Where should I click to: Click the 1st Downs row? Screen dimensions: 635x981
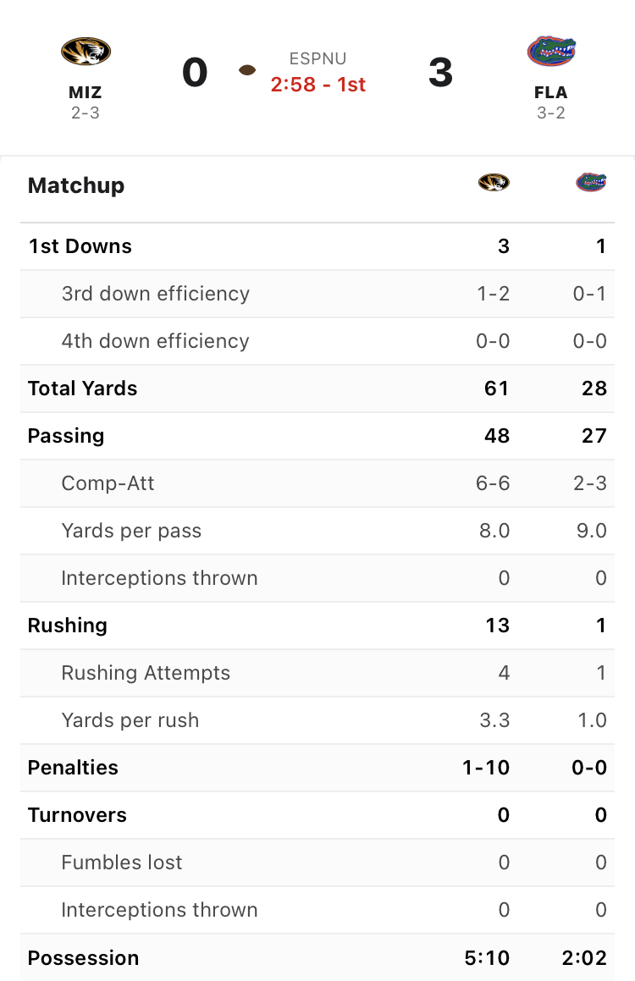(x=317, y=246)
